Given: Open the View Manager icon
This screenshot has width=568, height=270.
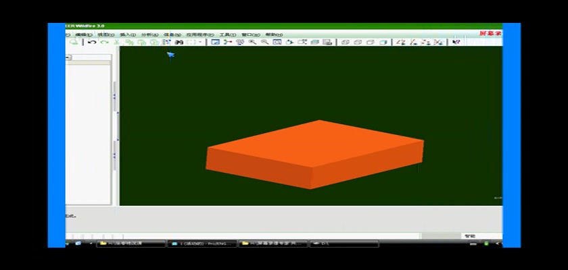Looking at the screenshot, I should [327, 43].
